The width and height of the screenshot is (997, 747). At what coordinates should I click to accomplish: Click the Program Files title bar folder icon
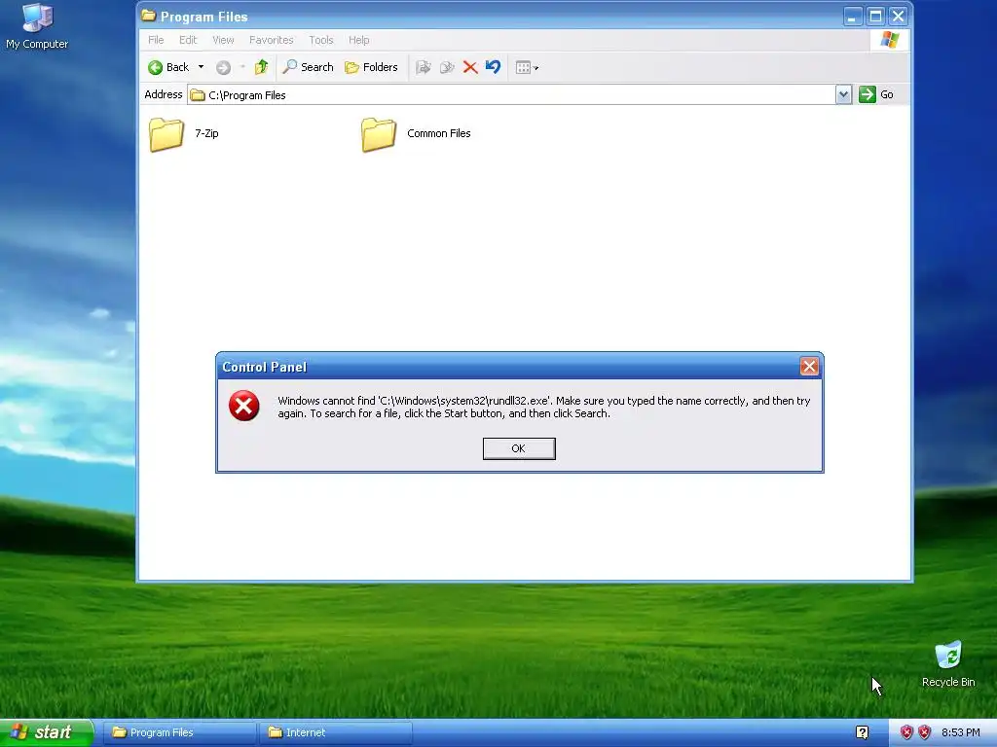(x=149, y=16)
